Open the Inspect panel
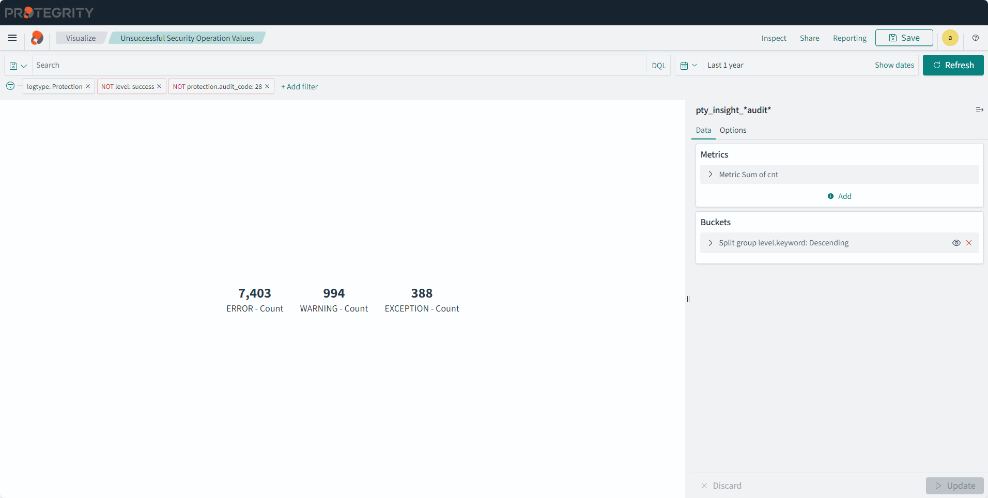 pyautogui.click(x=774, y=38)
